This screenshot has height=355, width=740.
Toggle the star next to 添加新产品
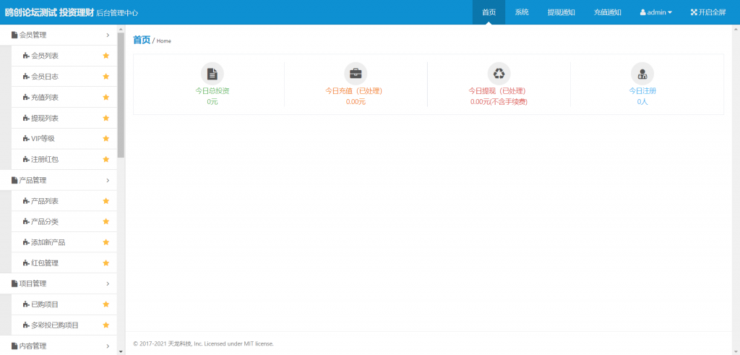coord(106,242)
